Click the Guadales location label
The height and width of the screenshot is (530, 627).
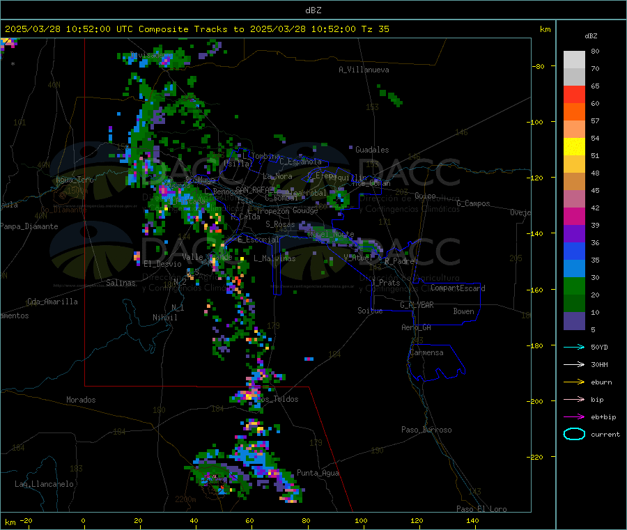372,150
